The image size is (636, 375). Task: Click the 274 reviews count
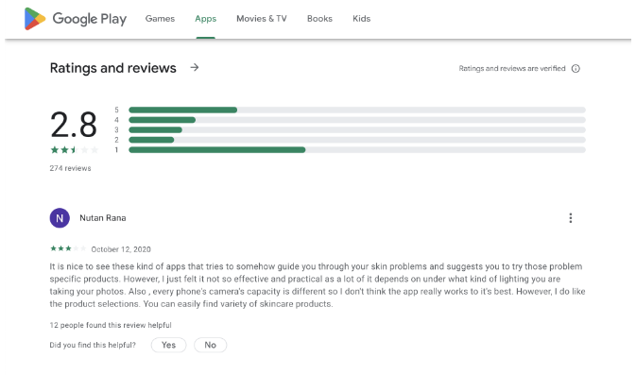coord(70,168)
